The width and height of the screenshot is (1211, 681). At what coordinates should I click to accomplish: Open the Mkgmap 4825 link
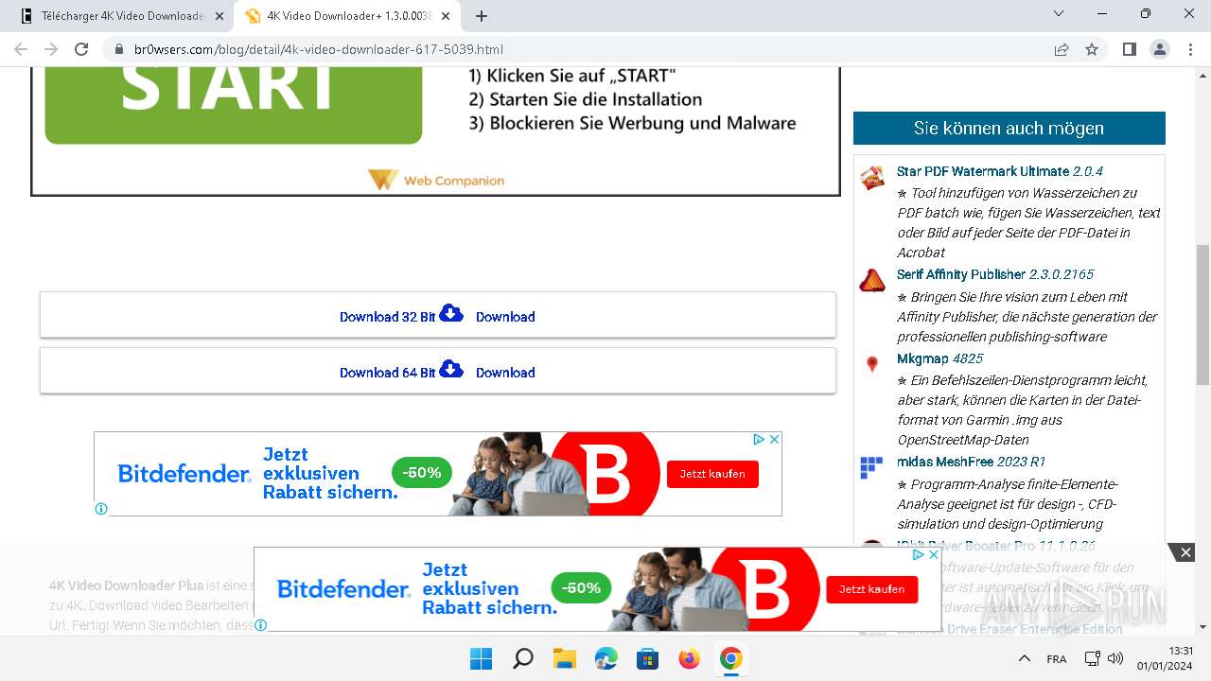coord(939,358)
